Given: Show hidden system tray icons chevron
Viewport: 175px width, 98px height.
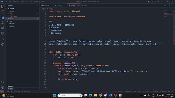Looking at the screenshot, I should tap(141, 95).
